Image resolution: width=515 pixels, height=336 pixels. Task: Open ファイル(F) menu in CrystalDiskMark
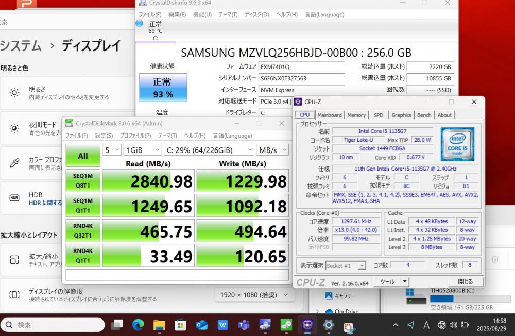pos(77,136)
